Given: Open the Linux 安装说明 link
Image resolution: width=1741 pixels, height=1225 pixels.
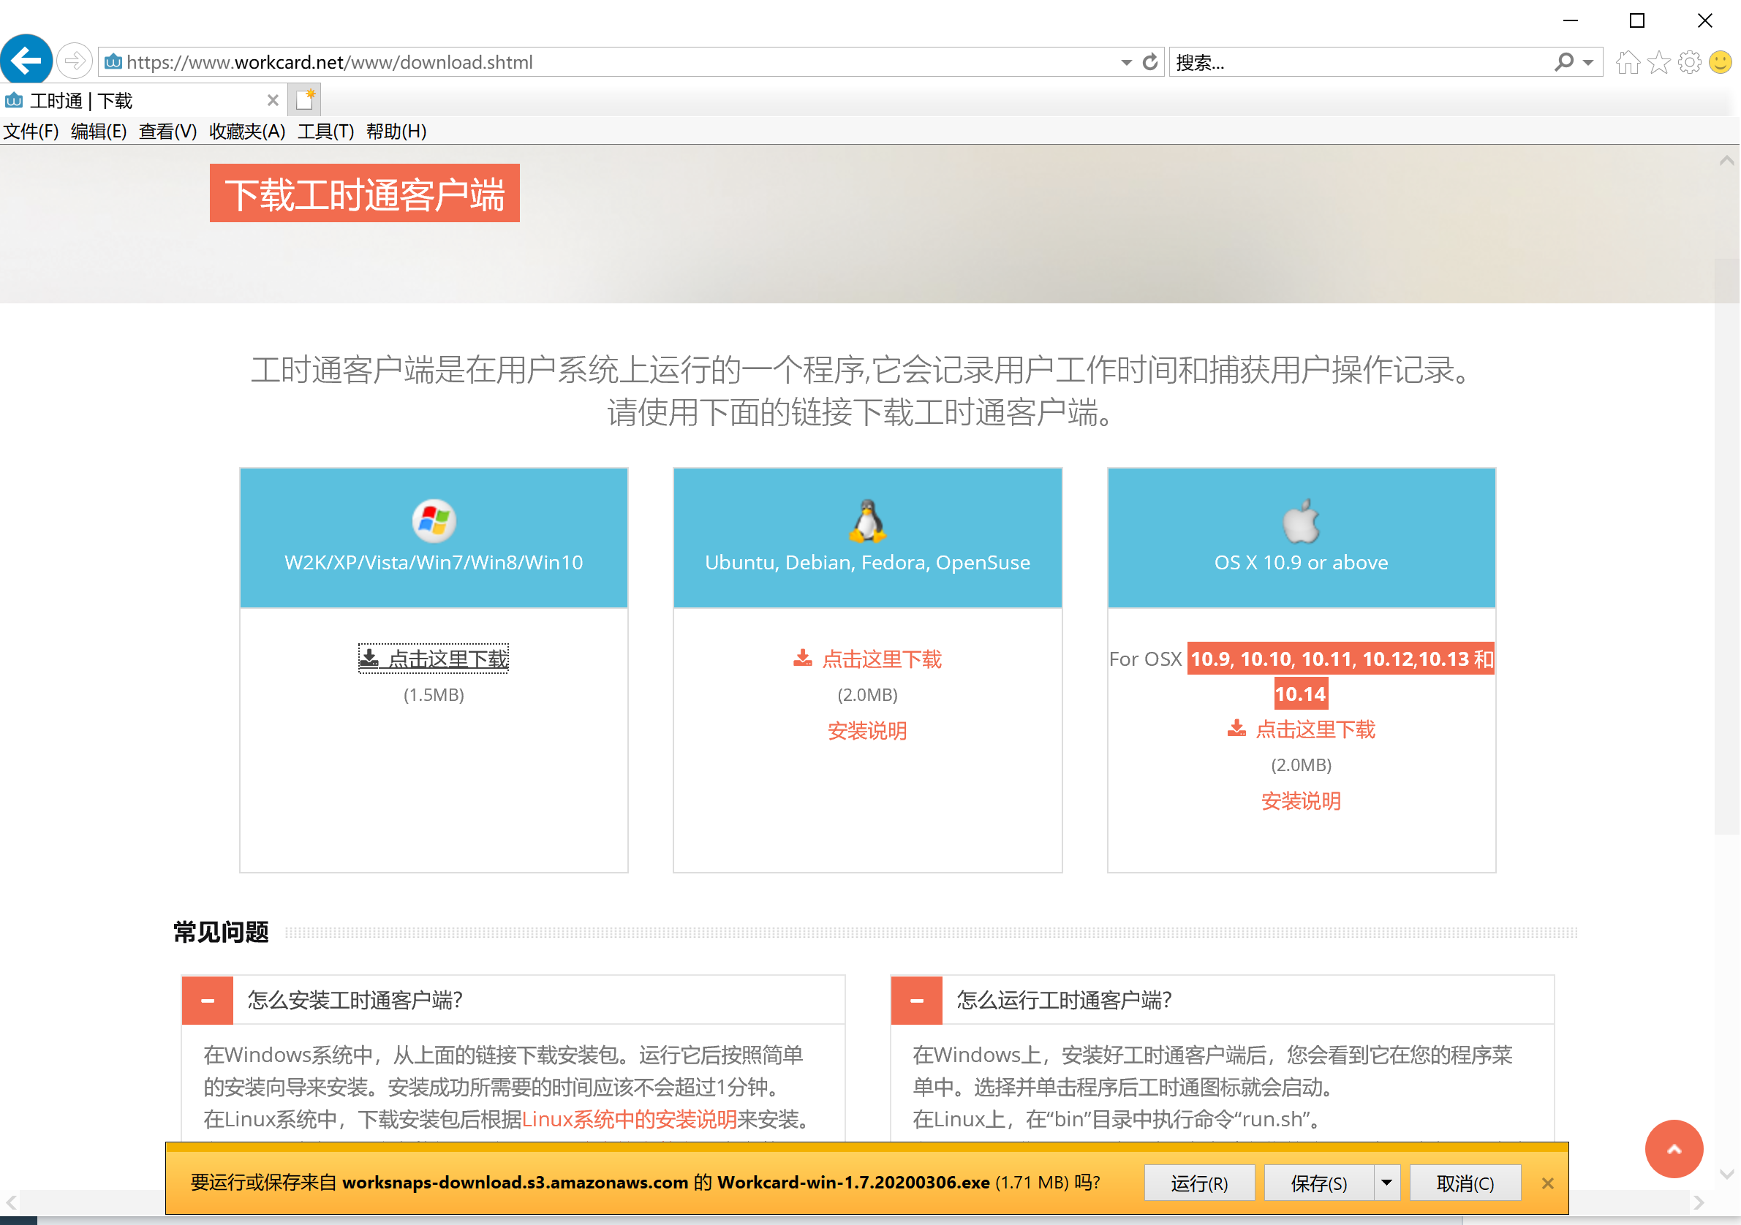Looking at the screenshot, I should 866,731.
